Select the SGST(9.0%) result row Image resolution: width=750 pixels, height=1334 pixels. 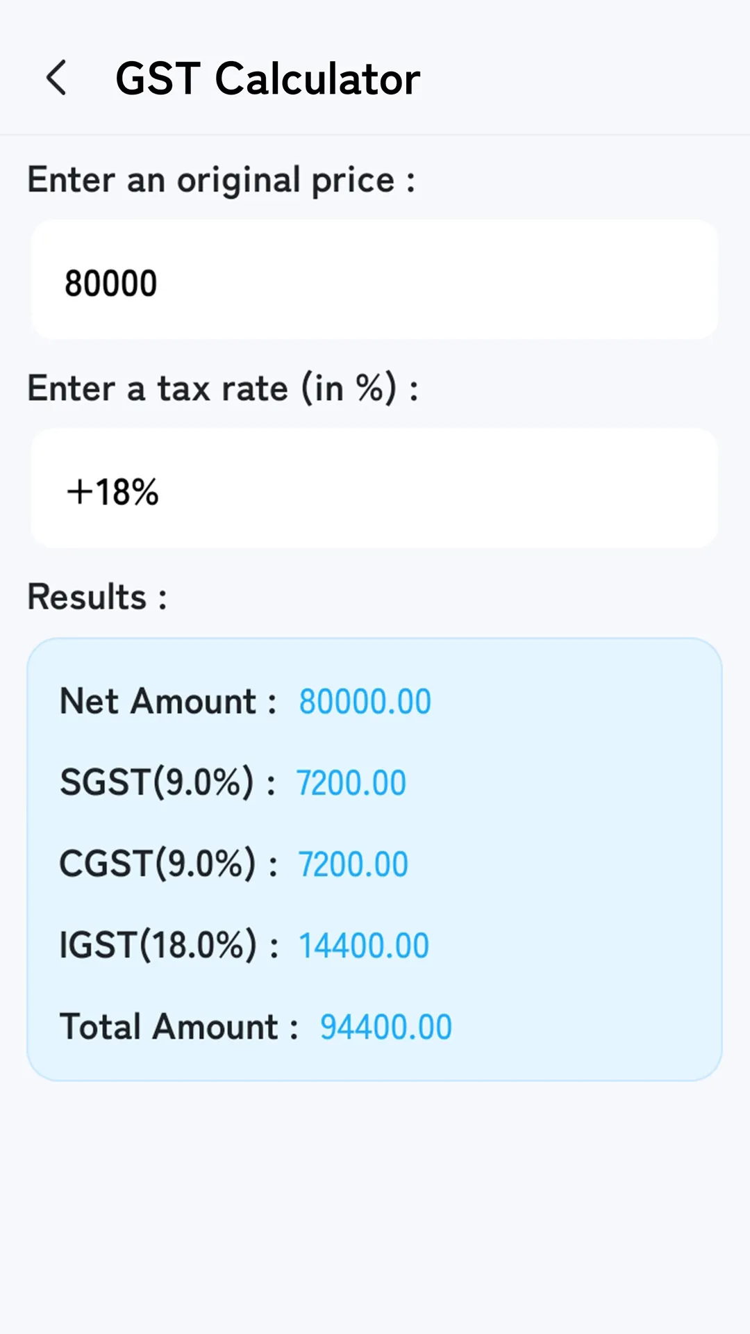(x=169, y=782)
